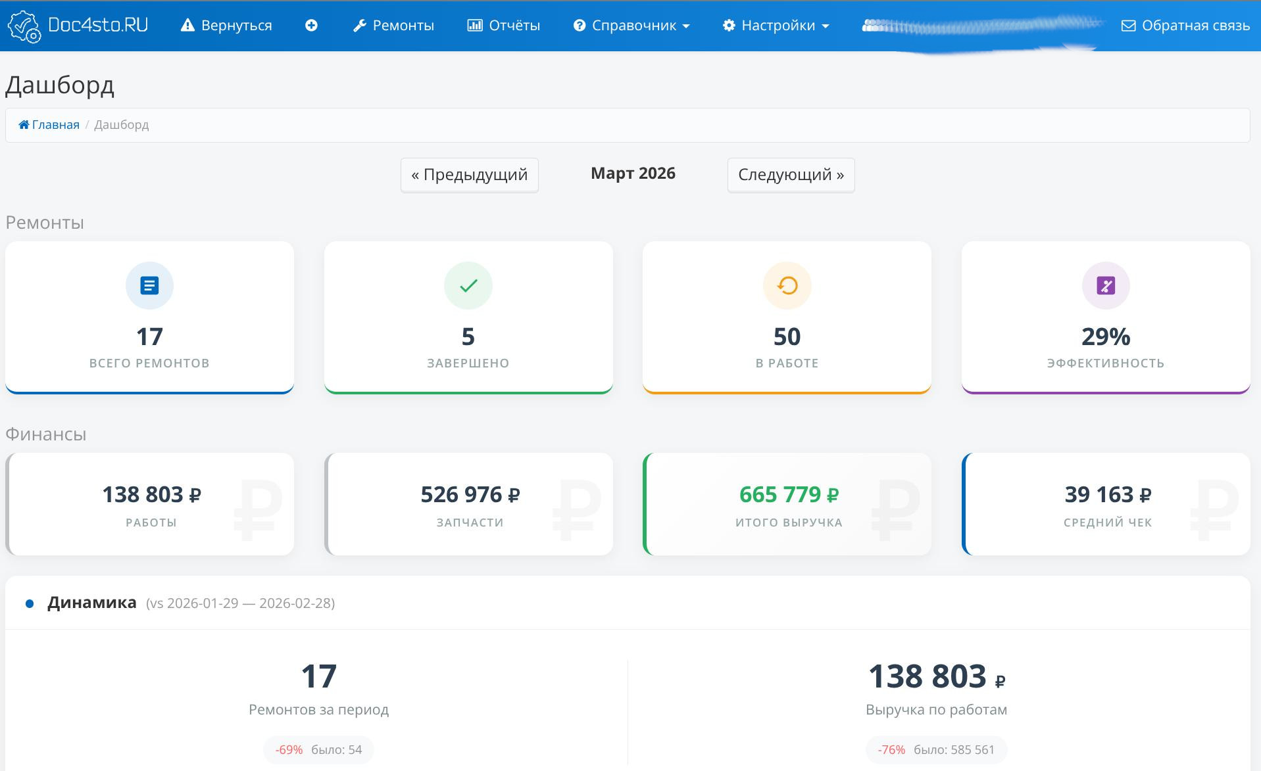This screenshot has height=771, width=1261.
Task: Expand the Справочник dropdown menu
Action: pos(631,26)
